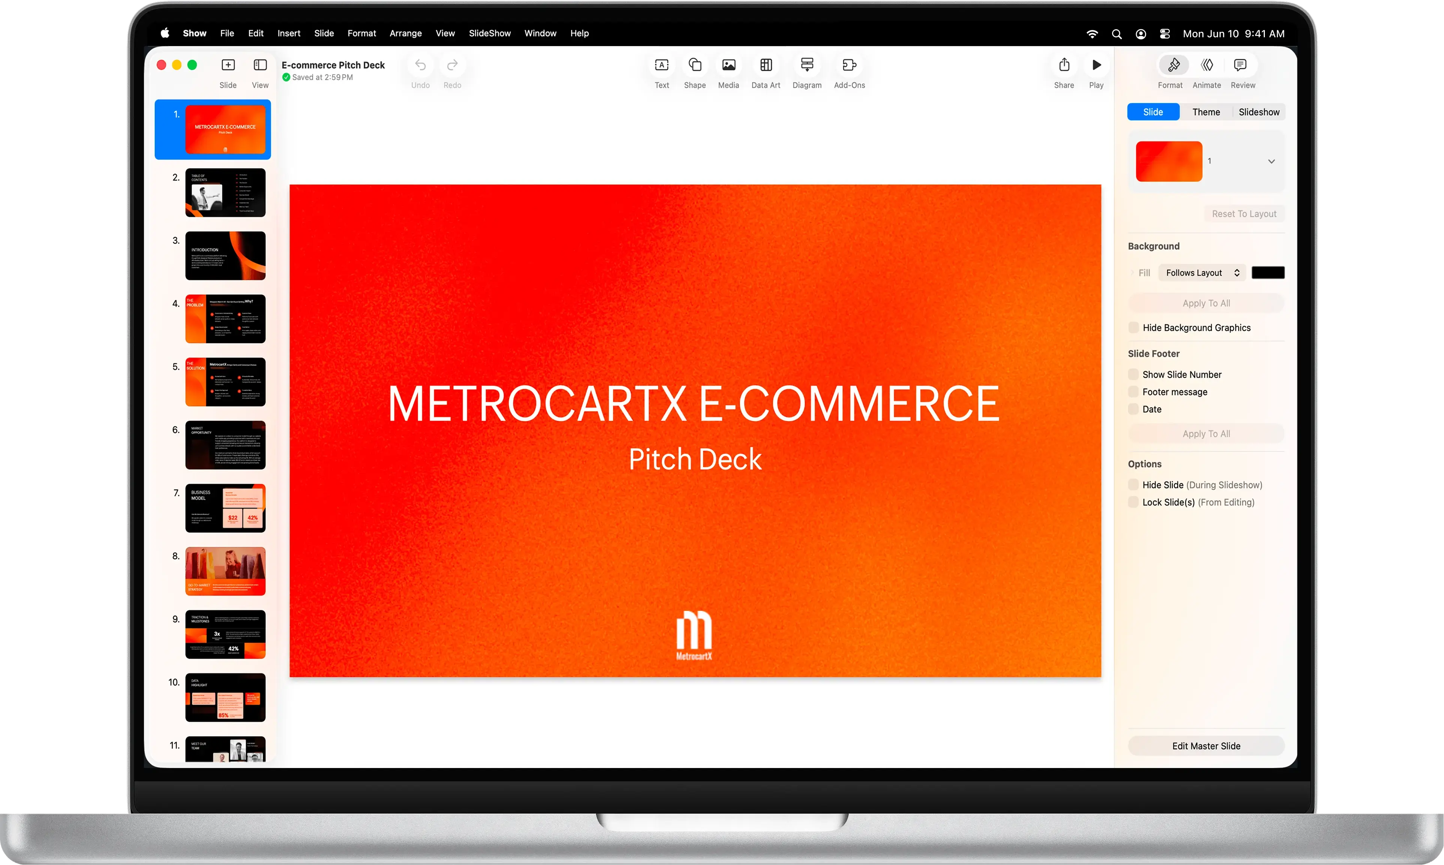Select the Diagram tool icon
Image resolution: width=1444 pixels, height=865 pixels.
[x=807, y=65]
